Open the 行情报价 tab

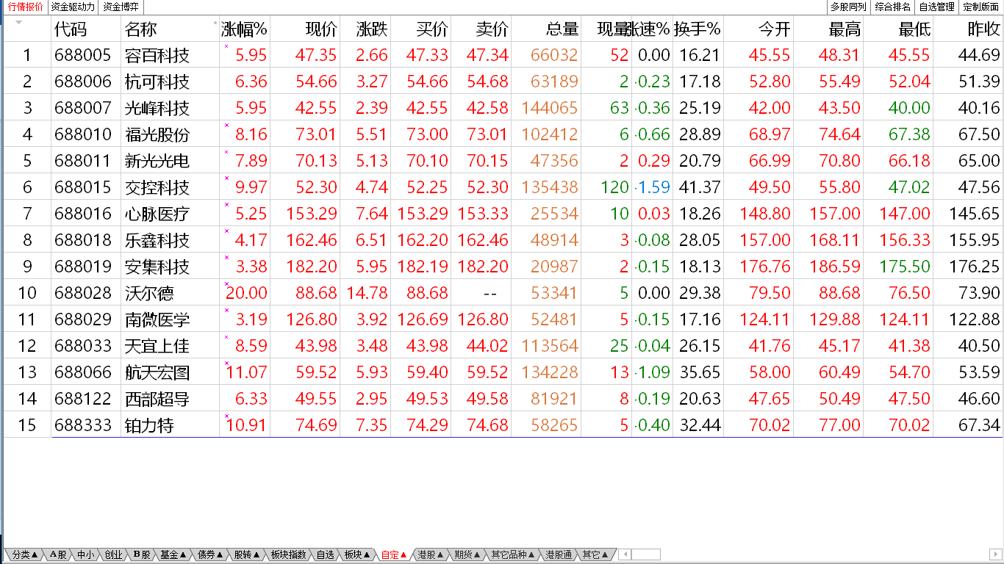click(26, 7)
